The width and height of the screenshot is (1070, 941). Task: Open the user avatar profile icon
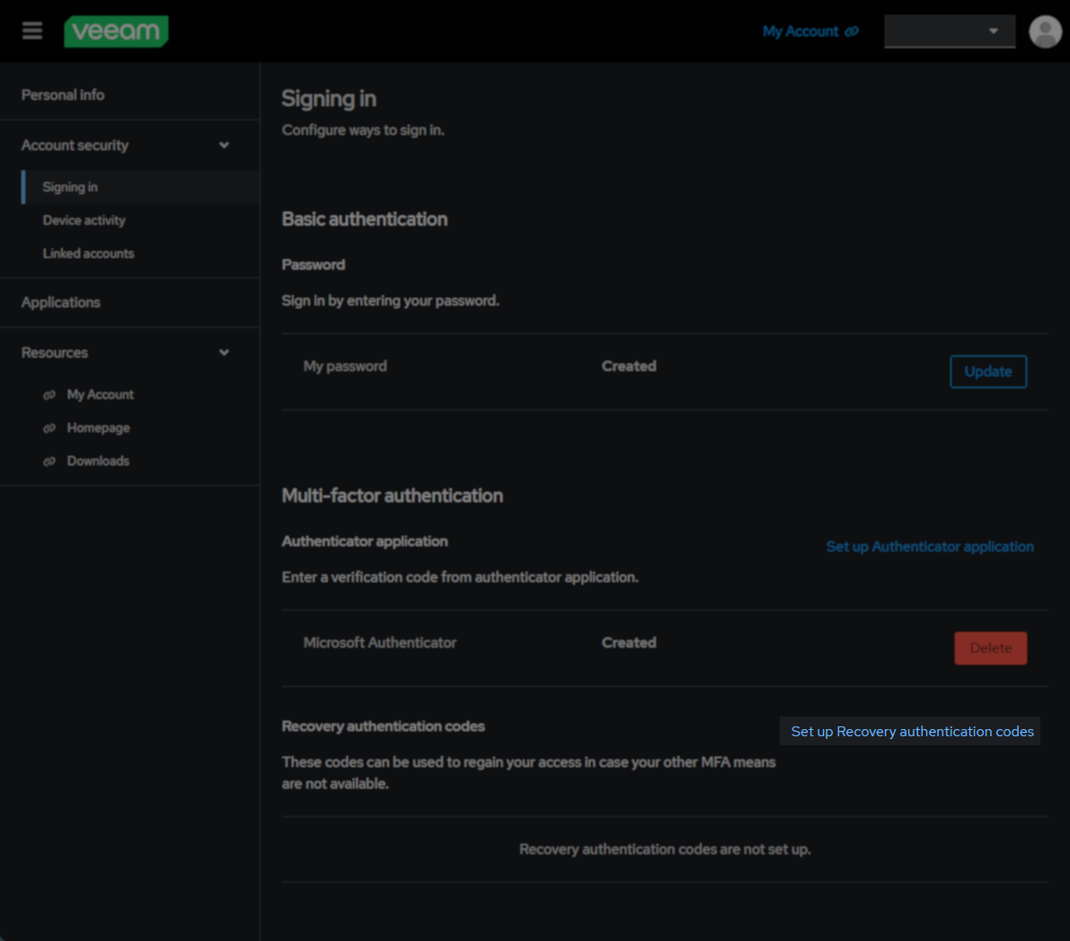(x=1045, y=31)
